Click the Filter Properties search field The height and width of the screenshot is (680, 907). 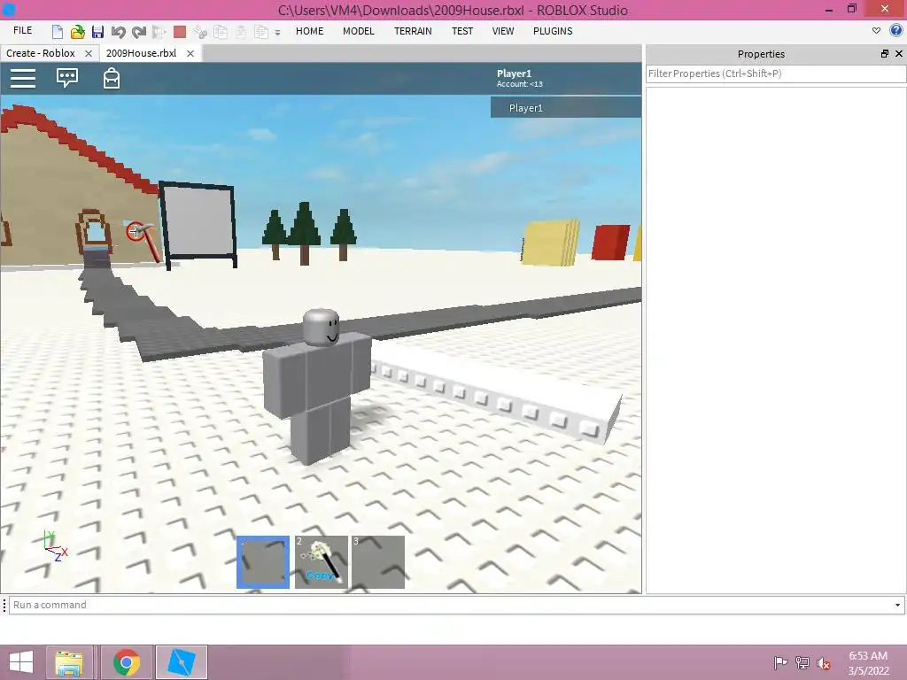[x=776, y=73]
